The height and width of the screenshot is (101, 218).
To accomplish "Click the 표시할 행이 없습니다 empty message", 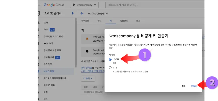I will click(x=94, y=92).
